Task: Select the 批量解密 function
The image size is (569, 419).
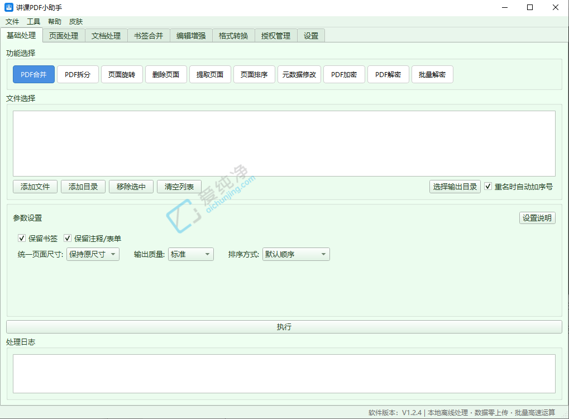Action: [432, 74]
